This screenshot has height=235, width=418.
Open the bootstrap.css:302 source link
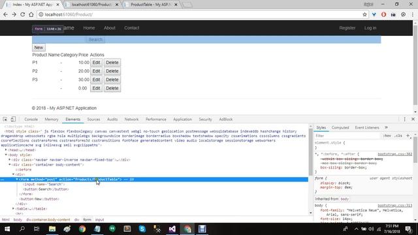tap(394, 154)
